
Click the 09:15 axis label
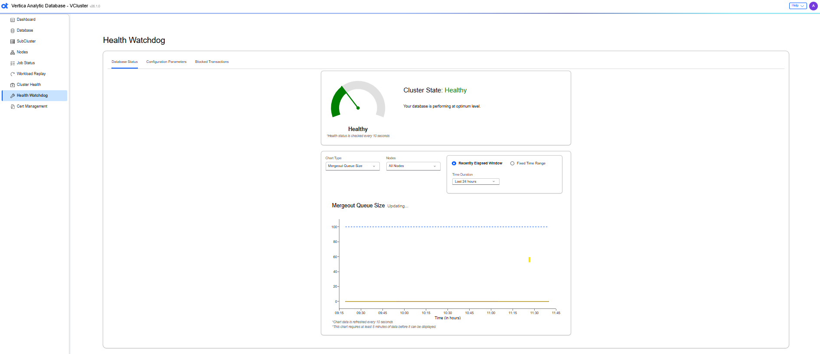(339, 313)
